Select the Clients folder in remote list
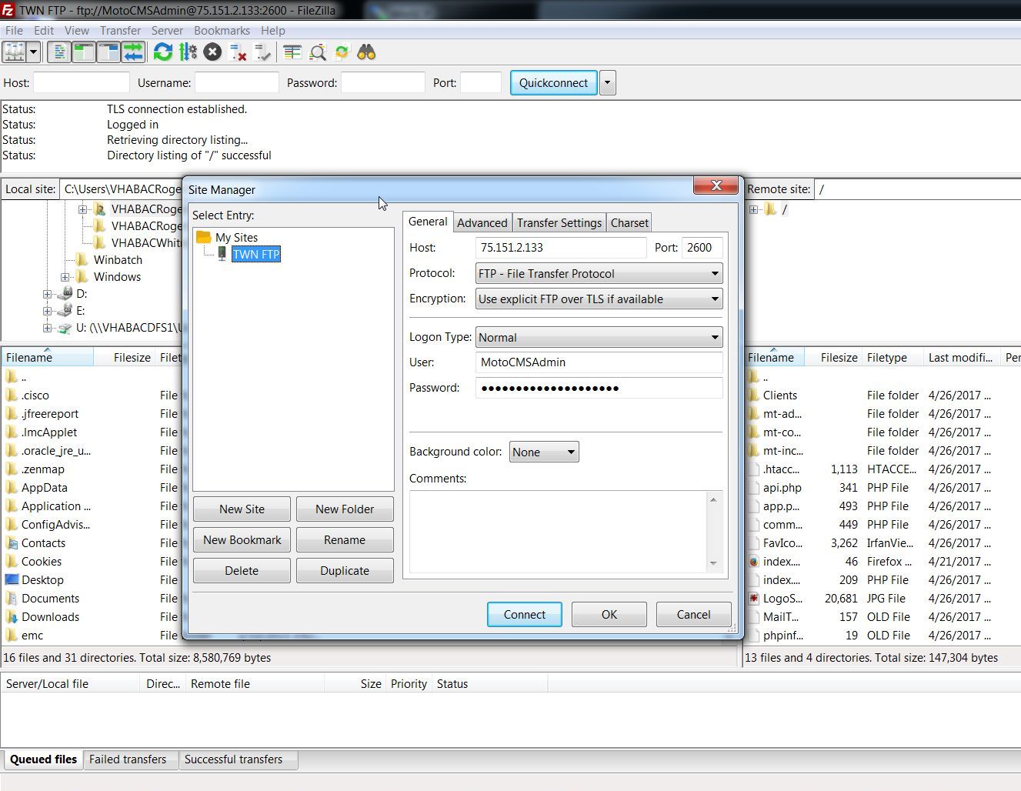This screenshot has height=791, width=1021. tap(780, 395)
